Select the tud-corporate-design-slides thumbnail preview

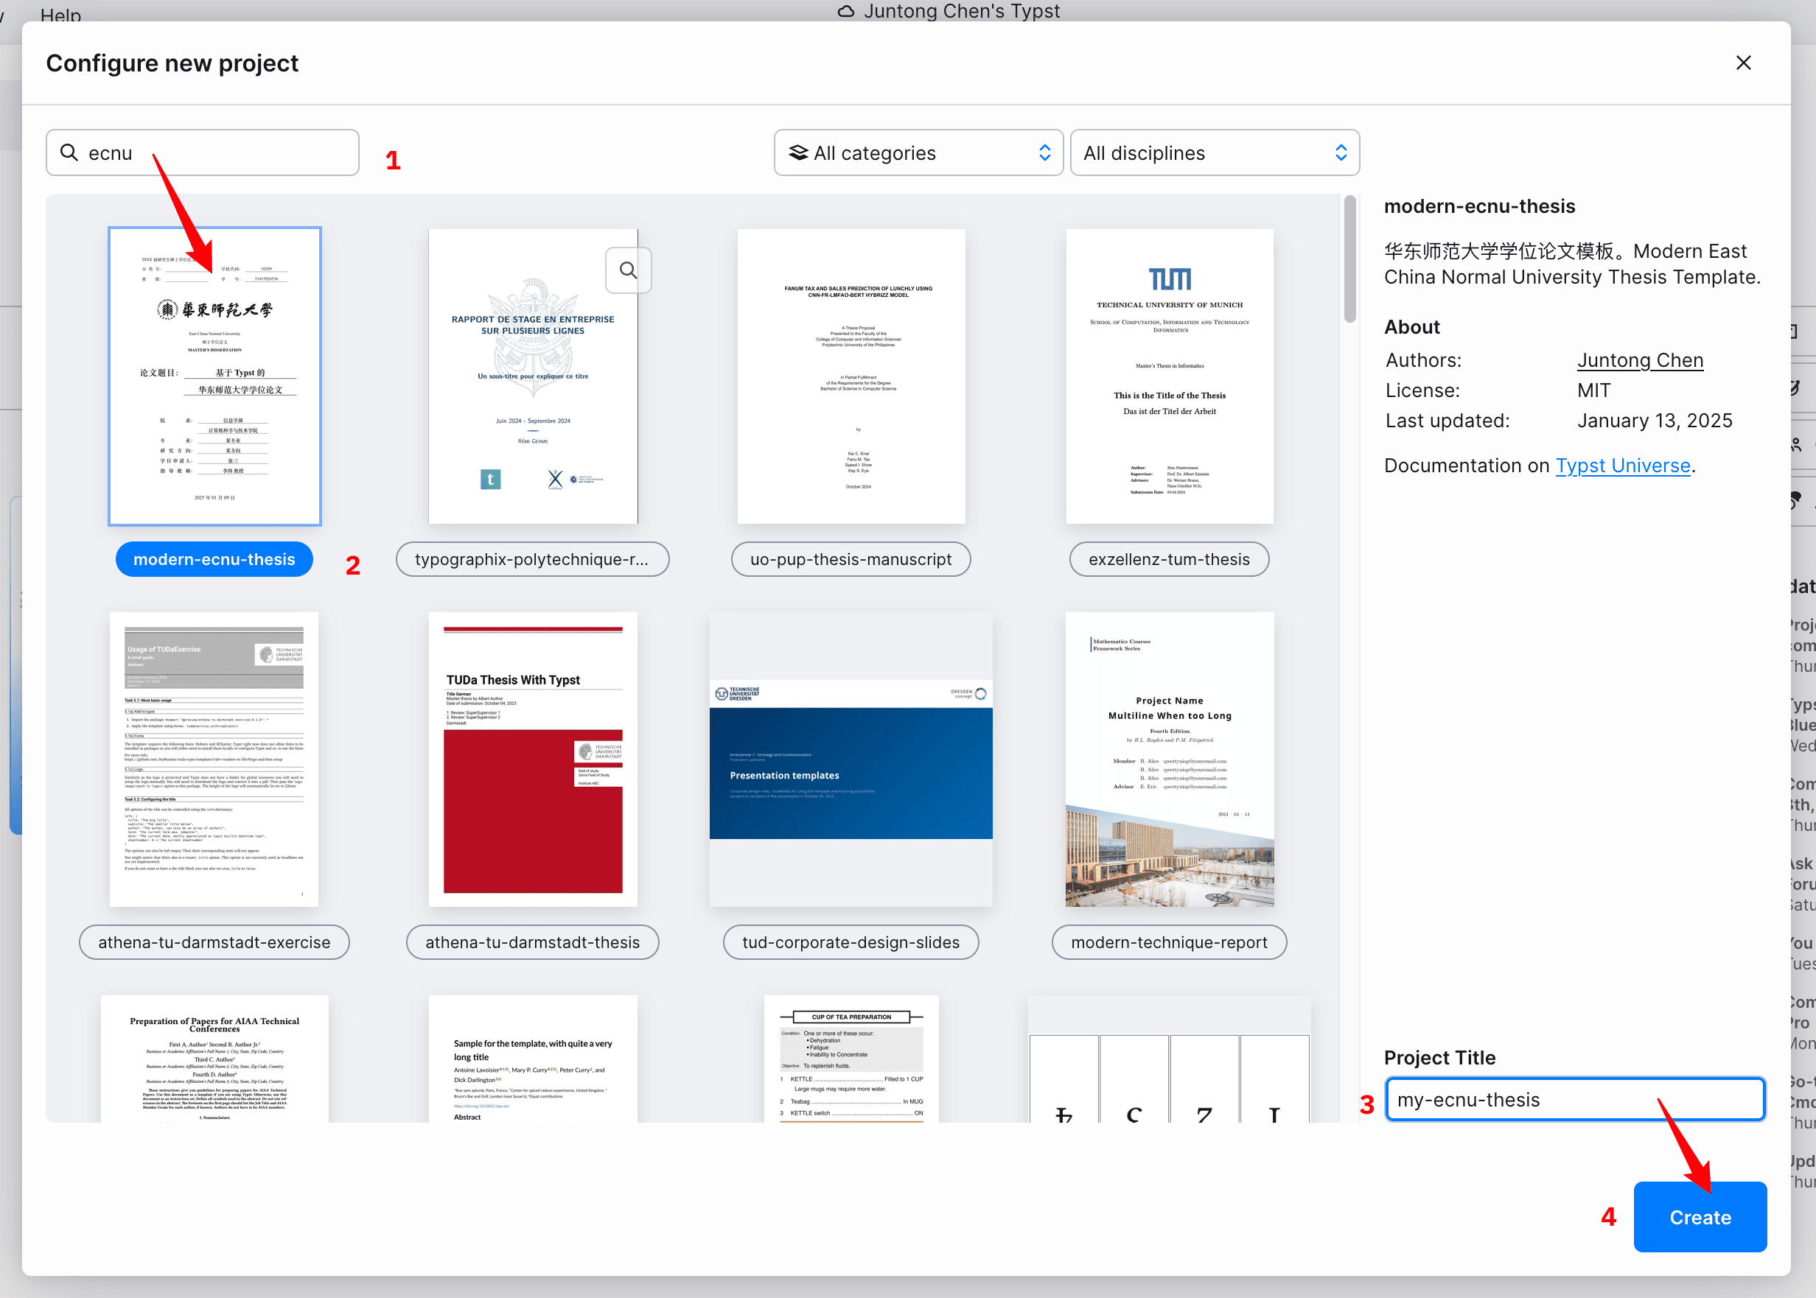click(x=851, y=759)
